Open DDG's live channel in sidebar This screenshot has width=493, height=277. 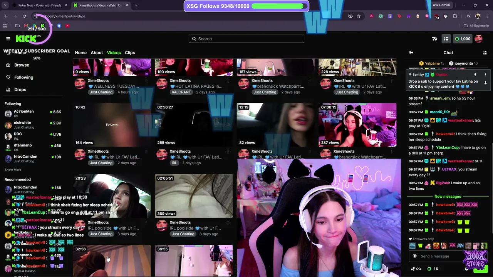pos(33,136)
